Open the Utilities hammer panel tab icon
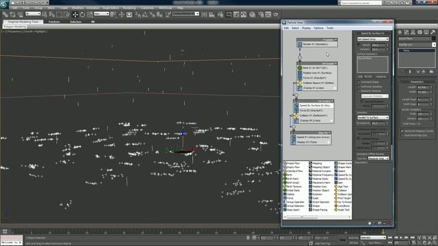The width and height of the screenshot is (438, 246). (433, 32)
